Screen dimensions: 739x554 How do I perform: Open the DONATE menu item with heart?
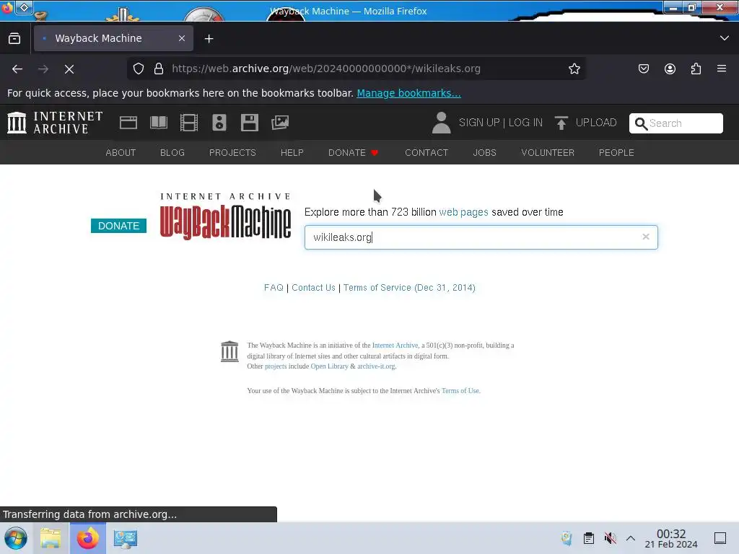coord(353,153)
